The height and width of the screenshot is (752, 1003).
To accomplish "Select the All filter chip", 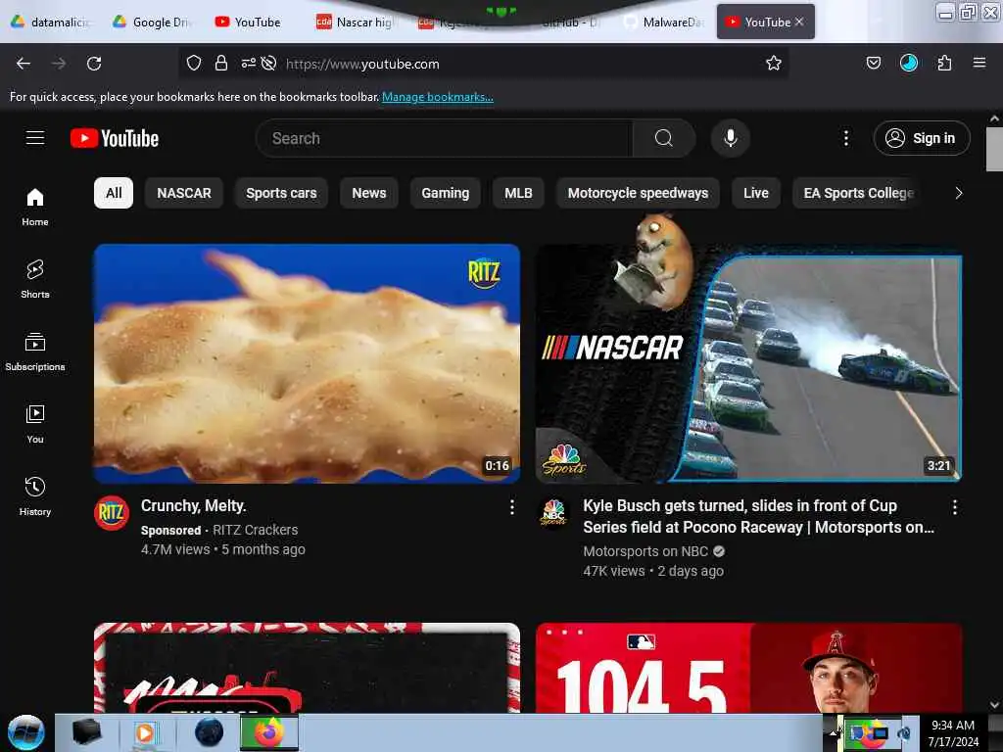I will coord(114,193).
